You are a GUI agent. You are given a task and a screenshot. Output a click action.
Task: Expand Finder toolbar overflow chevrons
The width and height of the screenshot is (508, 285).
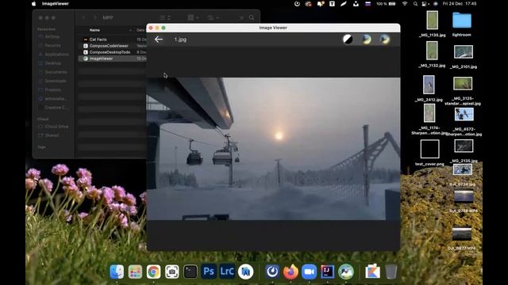[241, 17]
